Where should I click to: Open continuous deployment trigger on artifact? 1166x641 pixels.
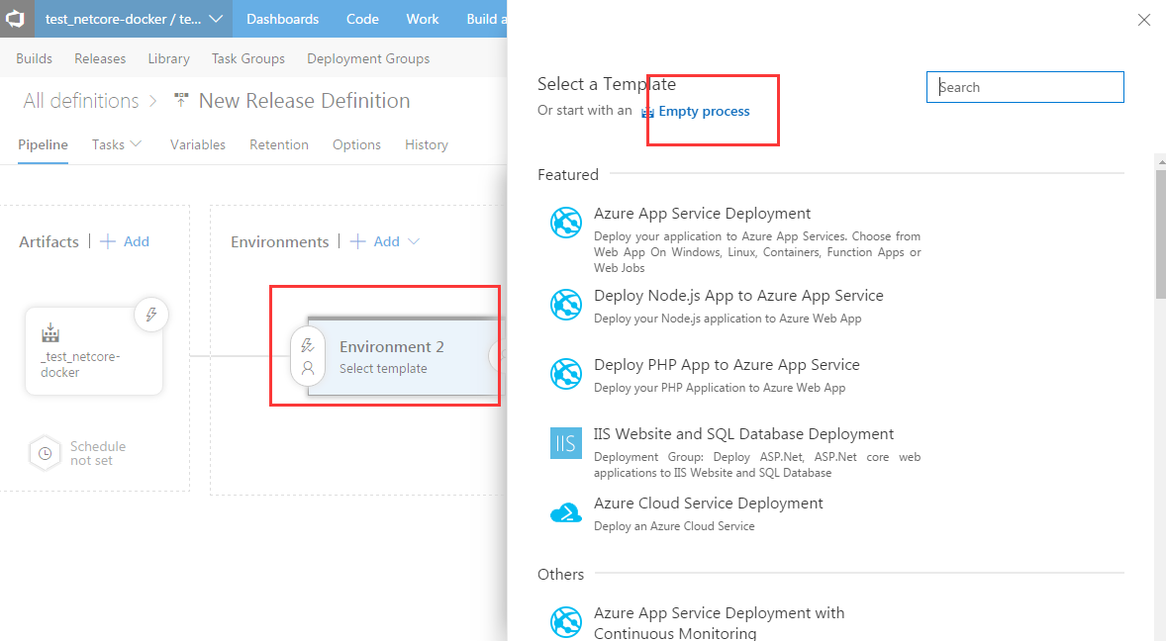(x=151, y=315)
